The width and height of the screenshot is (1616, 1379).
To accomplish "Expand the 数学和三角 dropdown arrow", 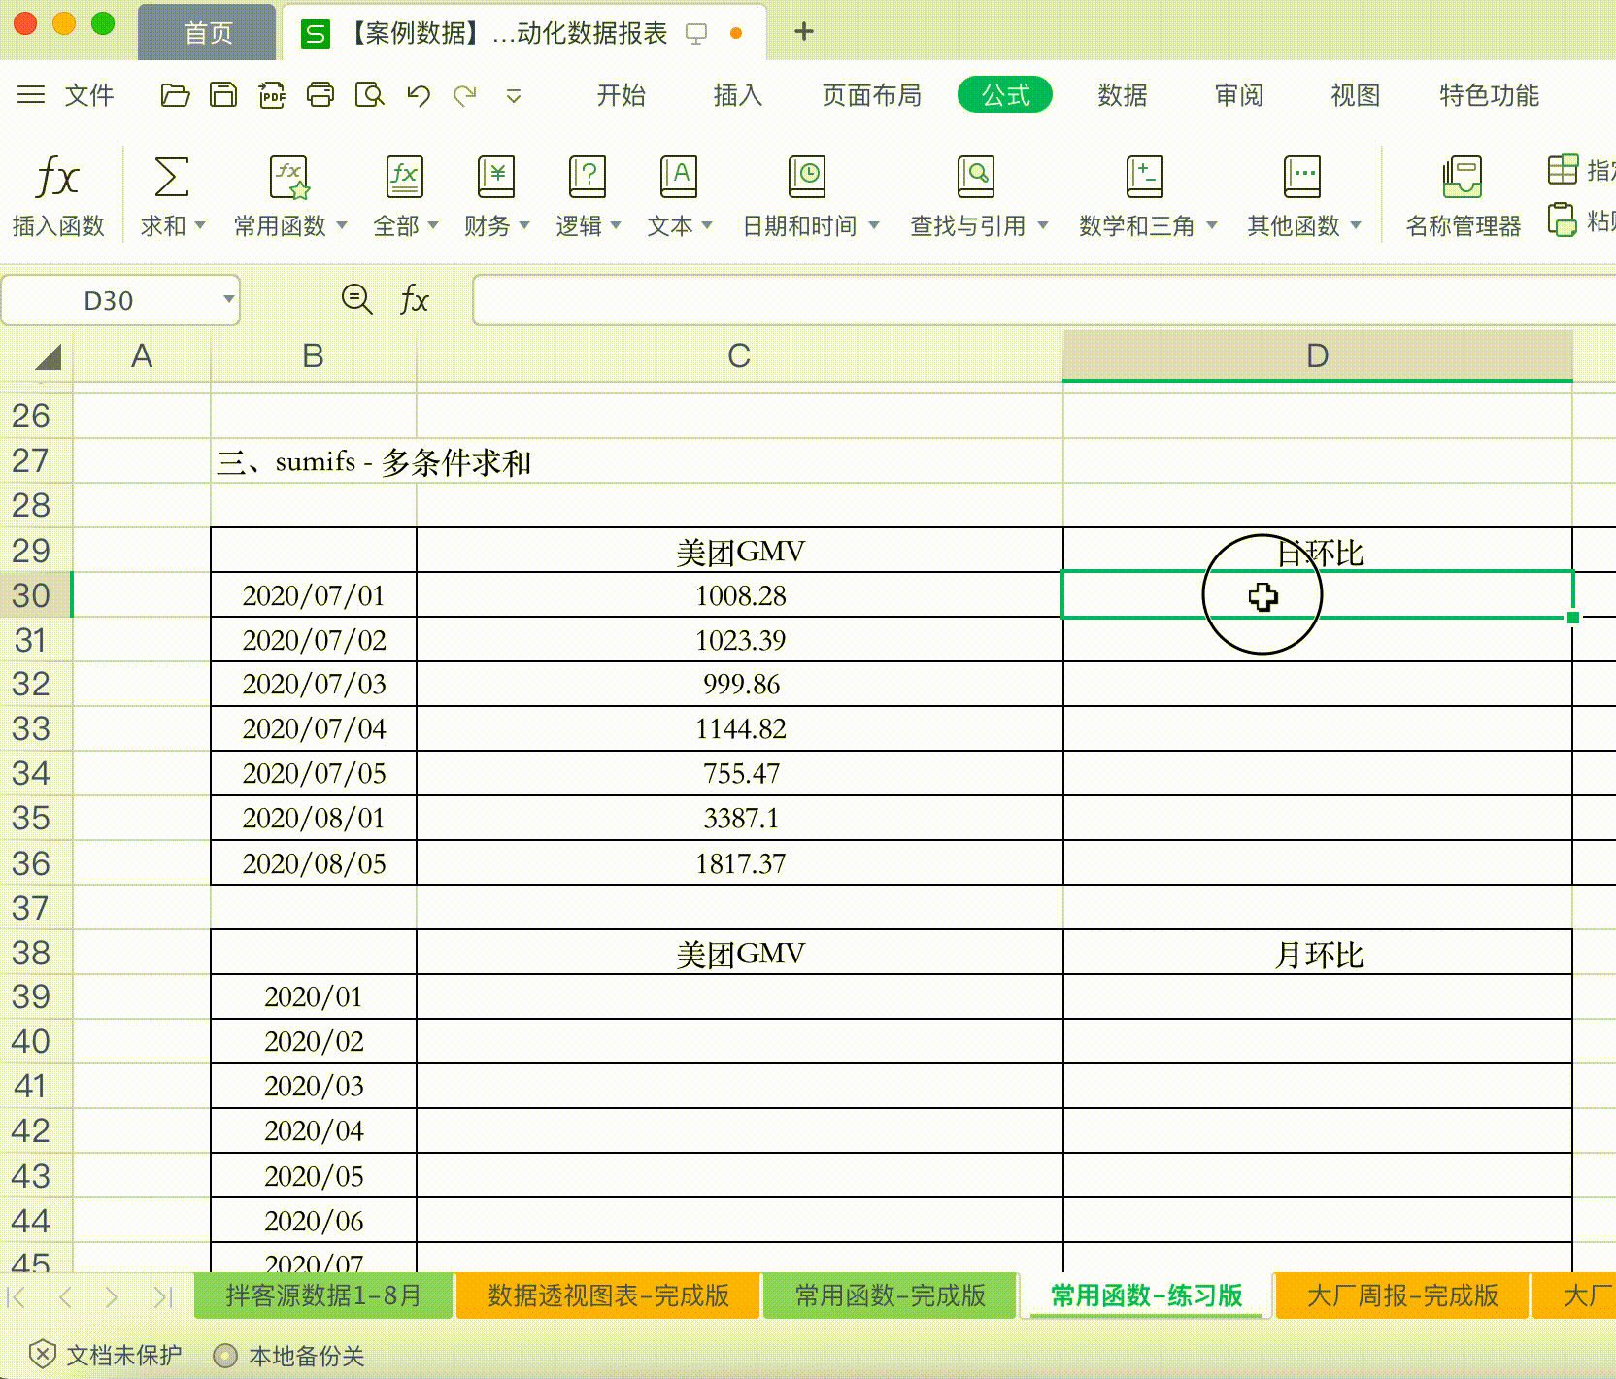I will [x=1212, y=225].
